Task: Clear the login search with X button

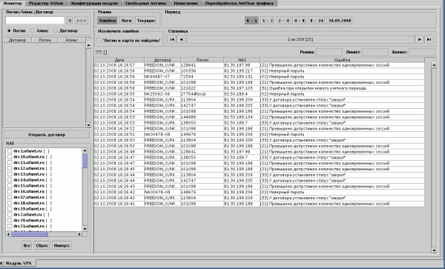Action: [70, 21]
